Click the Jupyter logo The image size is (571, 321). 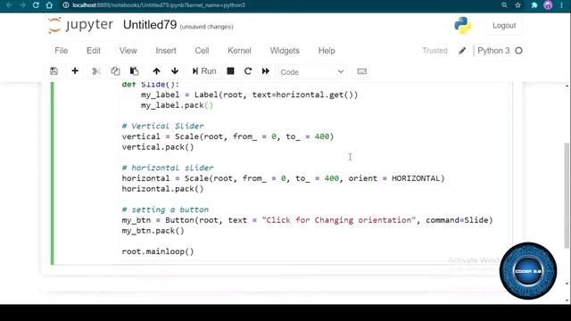[x=80, y=25]
